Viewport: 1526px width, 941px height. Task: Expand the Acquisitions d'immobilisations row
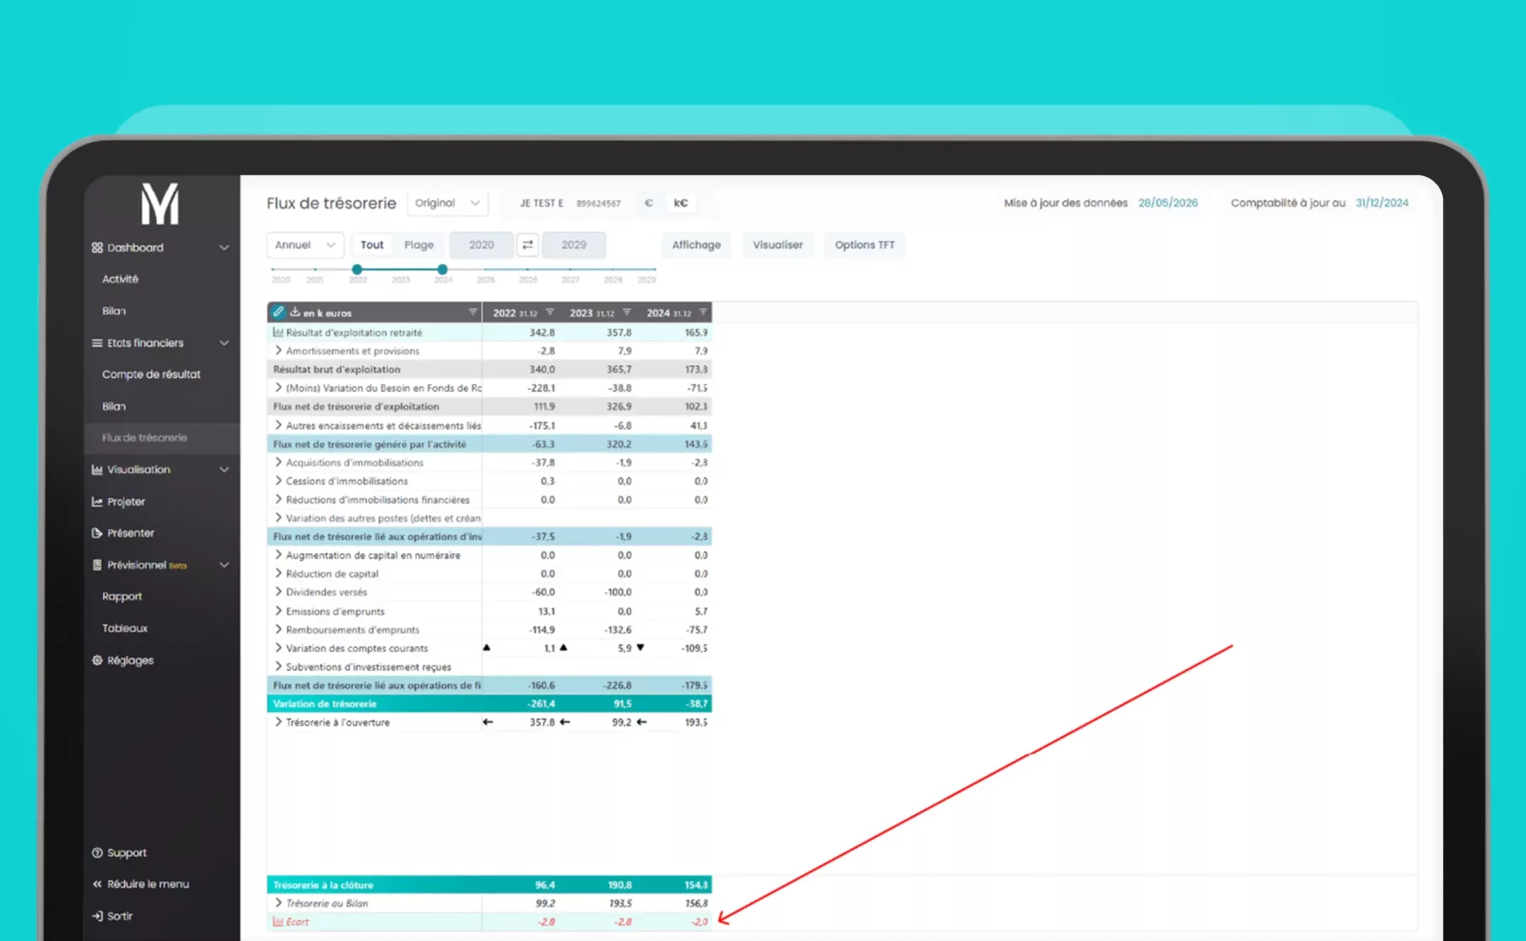[x=278, y=462]
